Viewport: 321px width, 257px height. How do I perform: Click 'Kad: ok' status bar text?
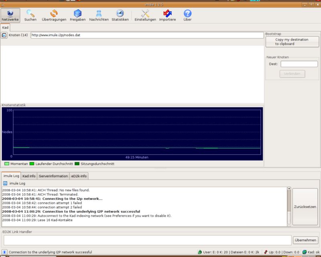[x=313, y=252]
